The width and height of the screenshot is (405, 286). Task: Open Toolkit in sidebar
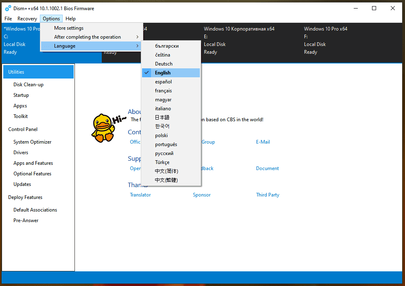click(21, 116)
